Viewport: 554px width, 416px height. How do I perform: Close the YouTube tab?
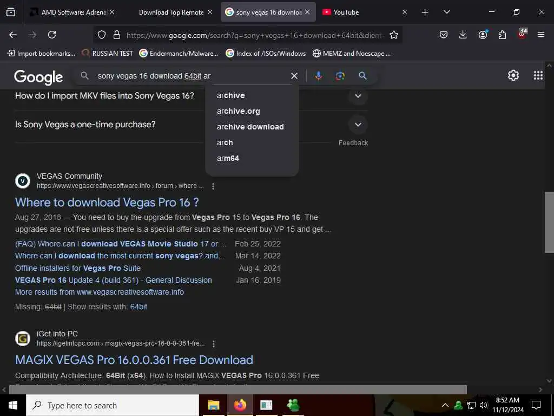tap(405, 12)
